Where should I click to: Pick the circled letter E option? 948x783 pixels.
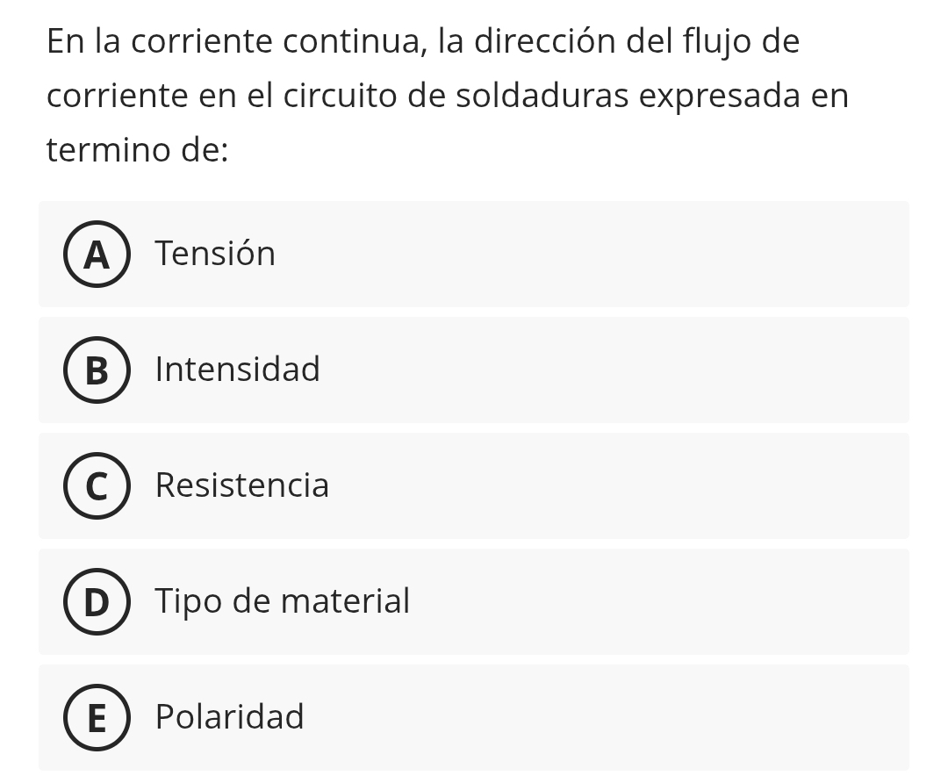pyautogui.click(x=97, y=718)
